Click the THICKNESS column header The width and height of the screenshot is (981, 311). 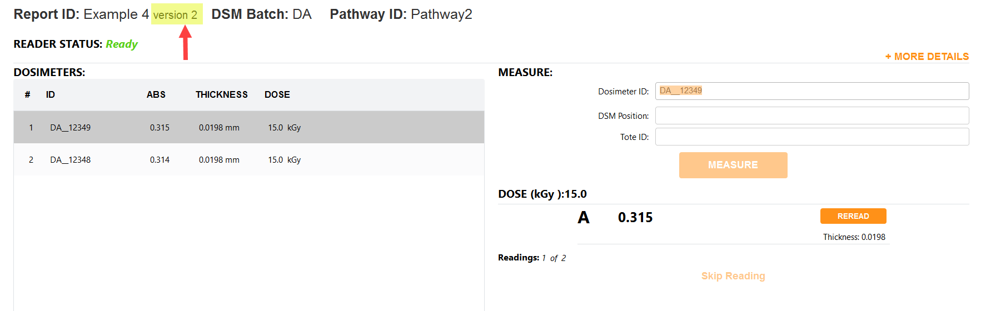(x=222, y=94)
